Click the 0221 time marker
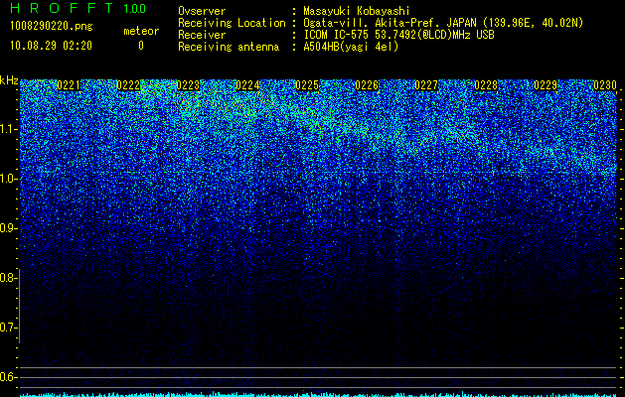625x397 pixels. pyautogui.click(x=69, y=85)
